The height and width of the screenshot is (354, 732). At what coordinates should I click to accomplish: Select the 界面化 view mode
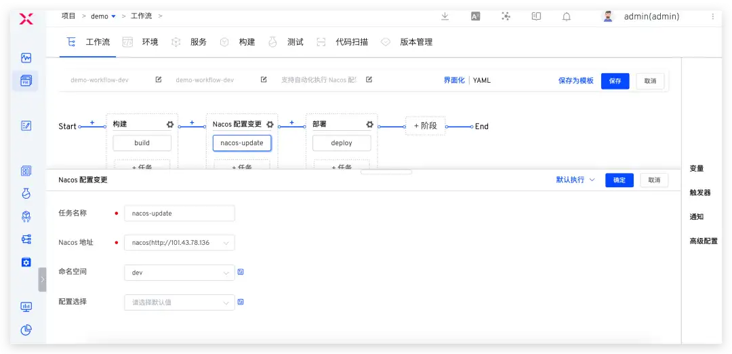(x=454, y=80)
